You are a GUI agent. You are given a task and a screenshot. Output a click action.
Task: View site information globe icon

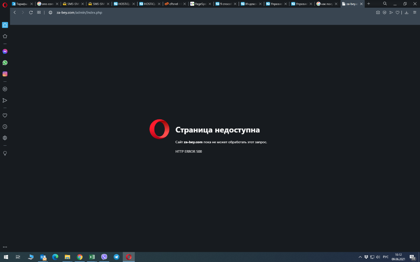click(x=50, y=12)
